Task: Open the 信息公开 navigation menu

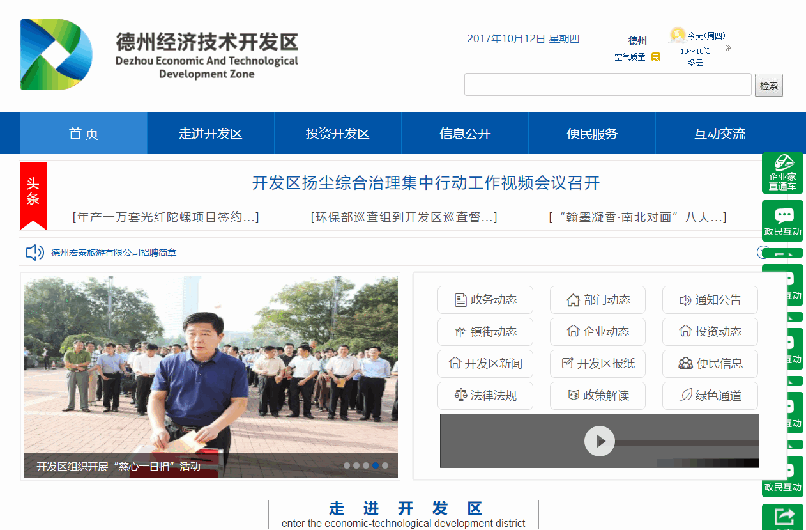Action: (465, 133)
